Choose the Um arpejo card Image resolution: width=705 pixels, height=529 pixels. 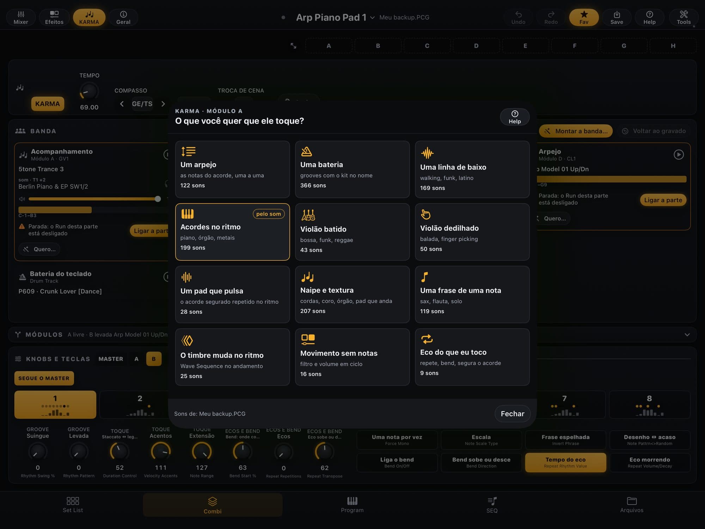tap(233, 169)
